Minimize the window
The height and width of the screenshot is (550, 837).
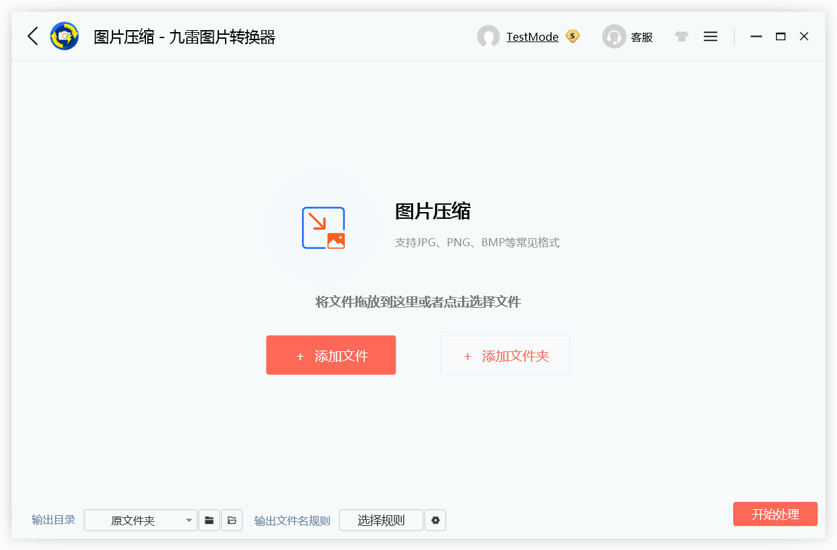coord(756,37)
